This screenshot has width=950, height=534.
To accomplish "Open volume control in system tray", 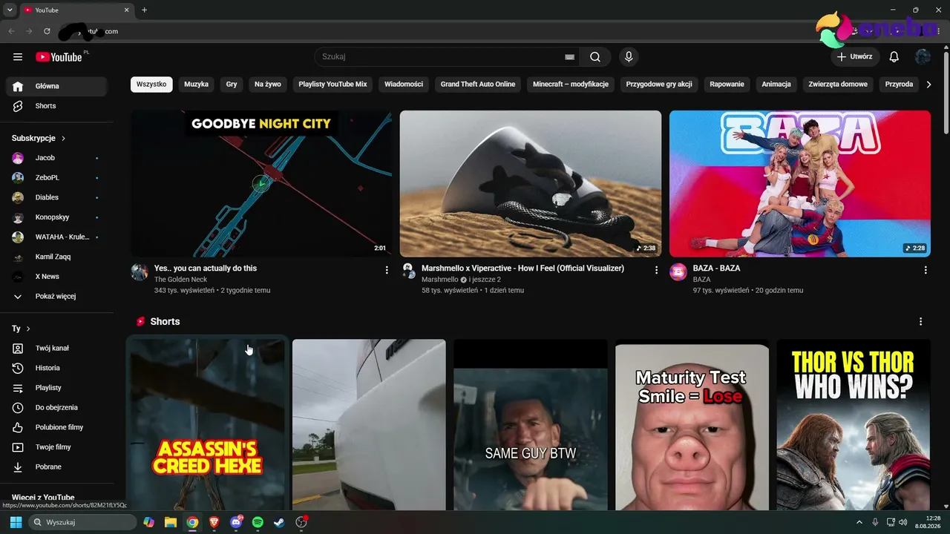I will click(x=902, y=522).
